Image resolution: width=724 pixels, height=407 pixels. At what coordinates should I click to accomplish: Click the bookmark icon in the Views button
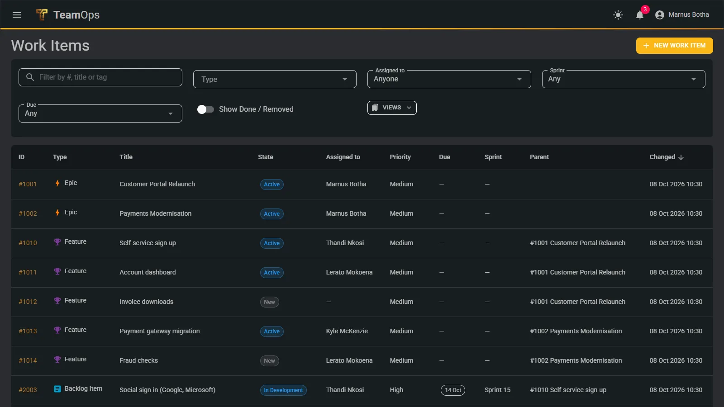[x=375, y=108]
